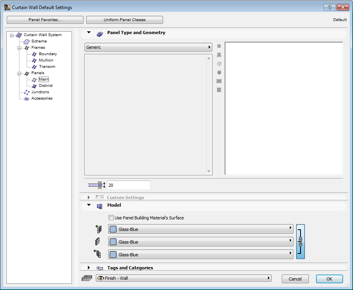This screenshot has width=353, height=290.
Task: Select the floor plan preview icon
Action: (219, 55)
